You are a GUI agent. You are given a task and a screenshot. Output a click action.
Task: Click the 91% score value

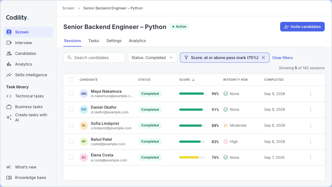215,110
